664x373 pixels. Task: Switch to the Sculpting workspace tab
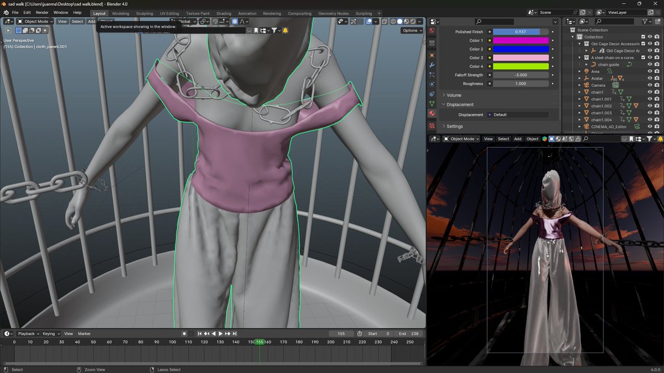point(144,13)
